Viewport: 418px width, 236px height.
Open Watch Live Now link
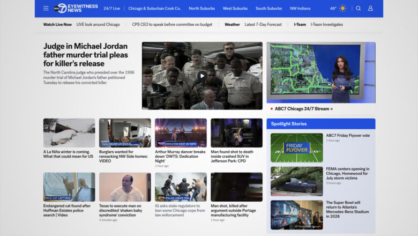[x=57, y=24]
